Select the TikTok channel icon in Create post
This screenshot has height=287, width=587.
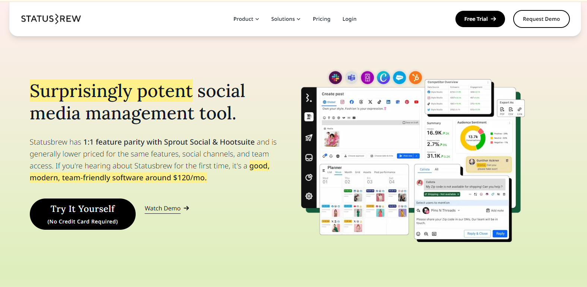[379, 102]
